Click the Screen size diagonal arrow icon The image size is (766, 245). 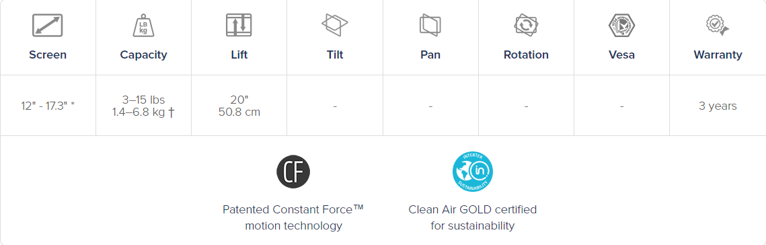pos(47,25)
